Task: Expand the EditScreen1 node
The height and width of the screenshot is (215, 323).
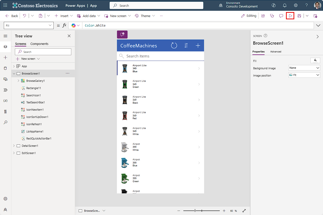Action: [x=14, y=153]
